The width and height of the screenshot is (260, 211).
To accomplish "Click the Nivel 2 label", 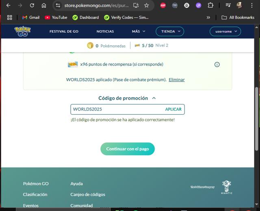I will click(x=162, y=45).
